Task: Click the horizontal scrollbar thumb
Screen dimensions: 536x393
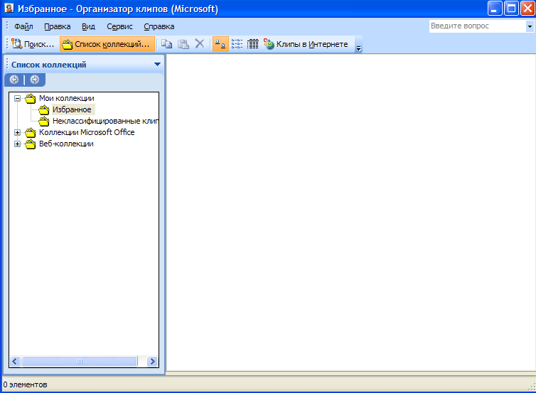Action: pyautogui.click(x=80, y=361)
